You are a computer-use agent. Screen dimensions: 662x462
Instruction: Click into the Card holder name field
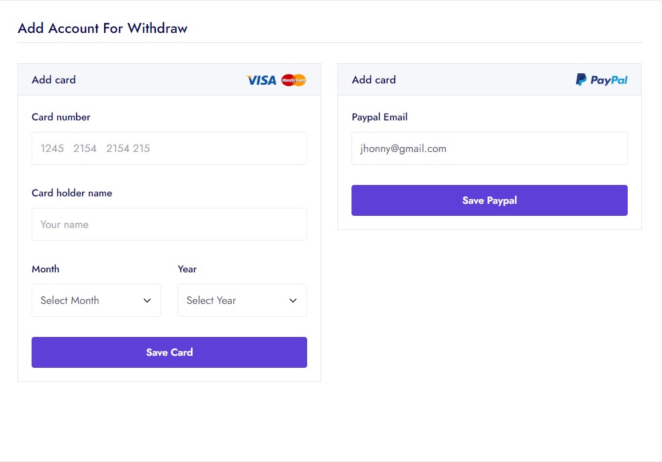pos(169,225)
